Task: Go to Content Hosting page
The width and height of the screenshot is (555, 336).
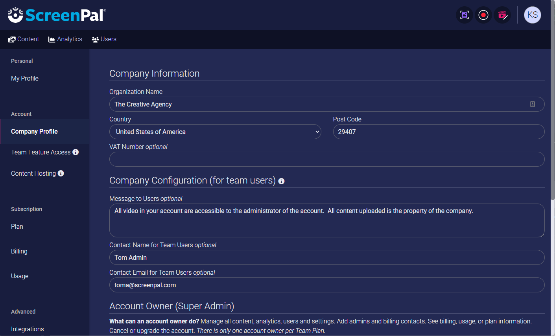Action: [33, 173]
